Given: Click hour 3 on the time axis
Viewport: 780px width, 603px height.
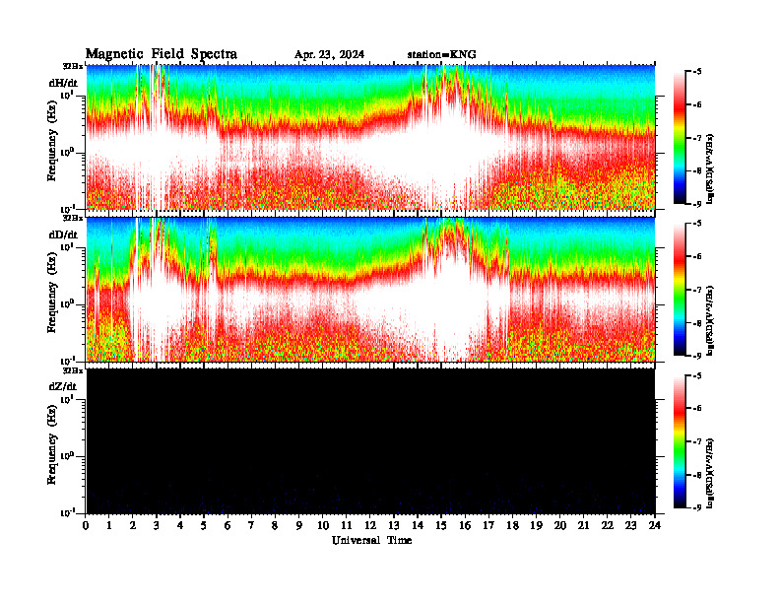Looking at the screenshot, I should (157, 525).
